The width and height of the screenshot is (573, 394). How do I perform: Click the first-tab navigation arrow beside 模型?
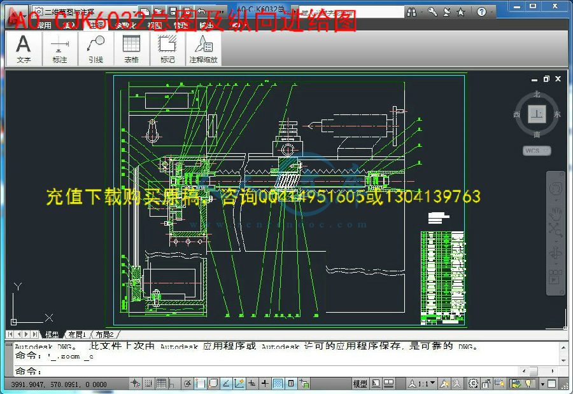tap(10, 334)
